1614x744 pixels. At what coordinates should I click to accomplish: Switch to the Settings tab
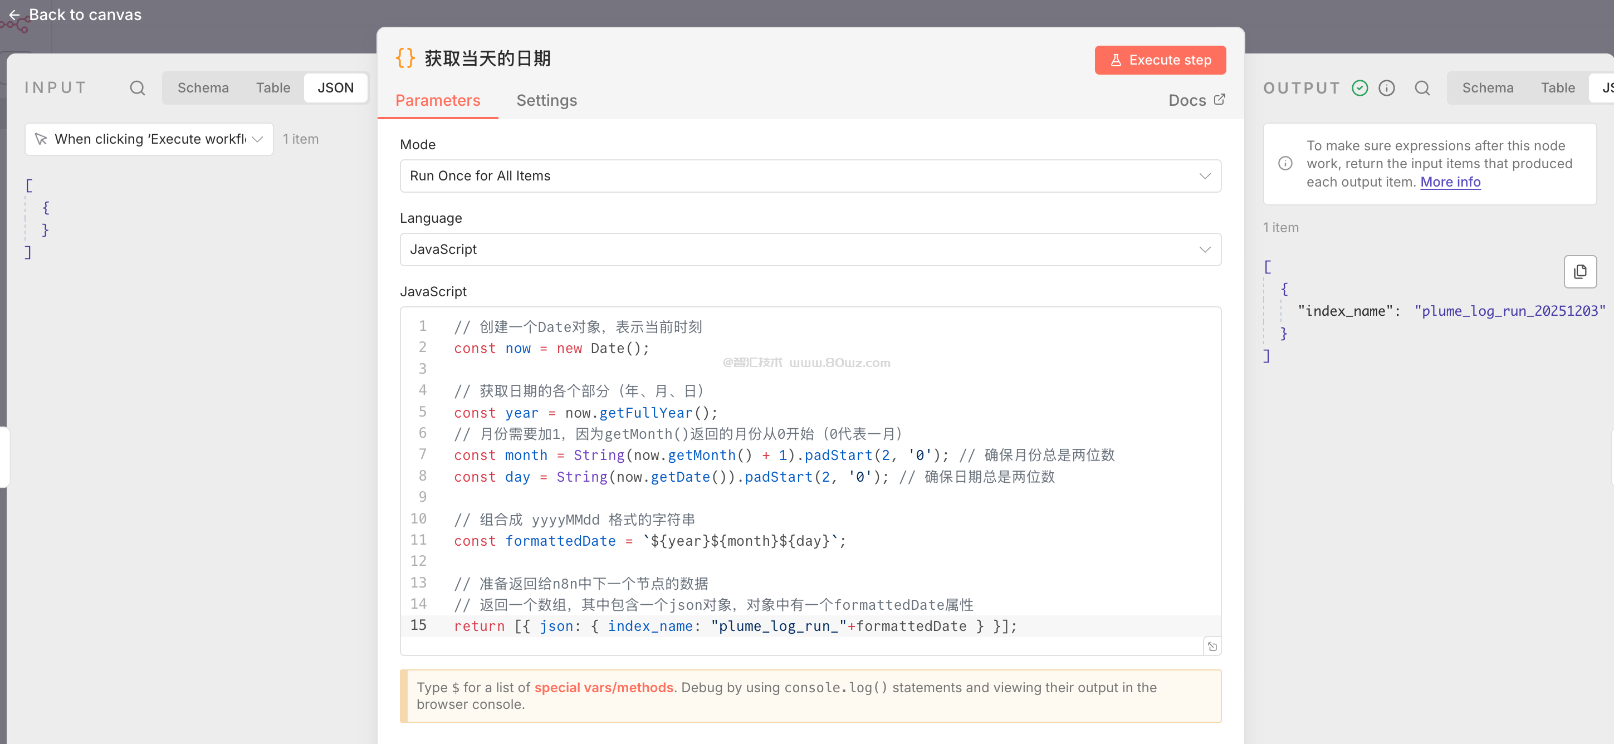click(546, 100)
